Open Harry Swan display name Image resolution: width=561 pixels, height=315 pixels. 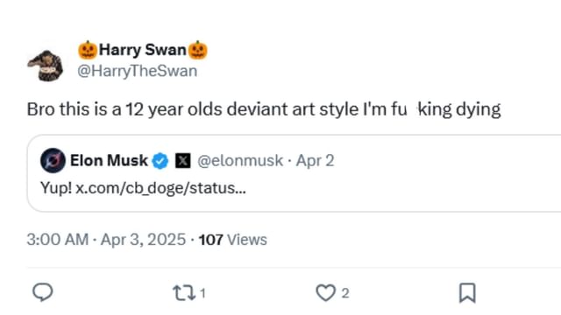143,50
